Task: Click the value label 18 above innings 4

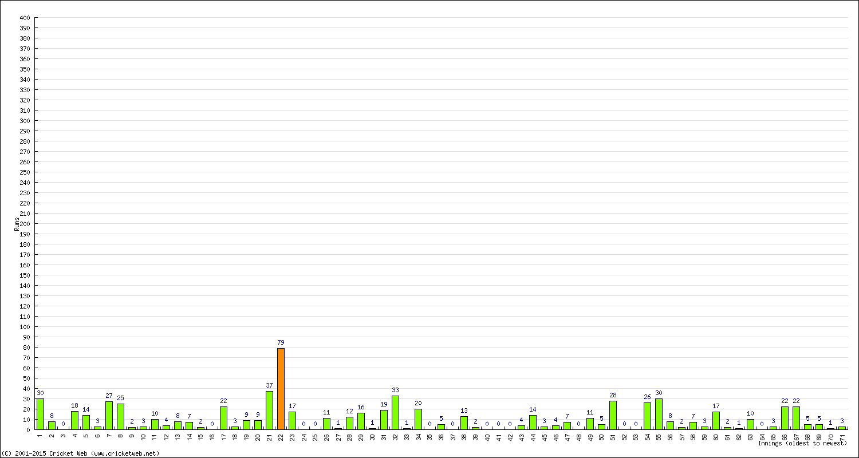Action: (x=74, y=406)
